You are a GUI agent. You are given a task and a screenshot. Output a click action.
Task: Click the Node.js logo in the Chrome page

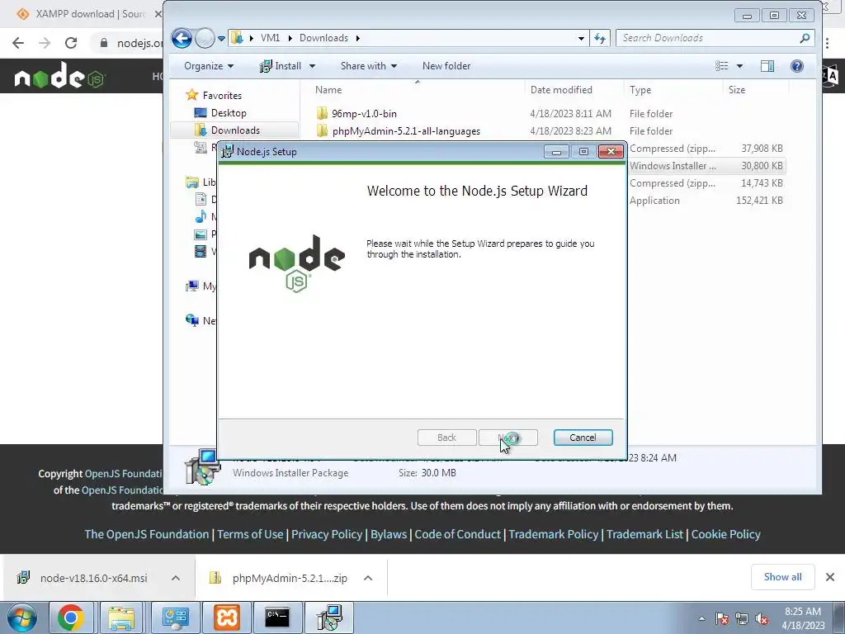59,77
